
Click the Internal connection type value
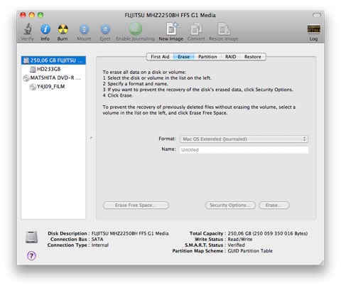(100, 245)
